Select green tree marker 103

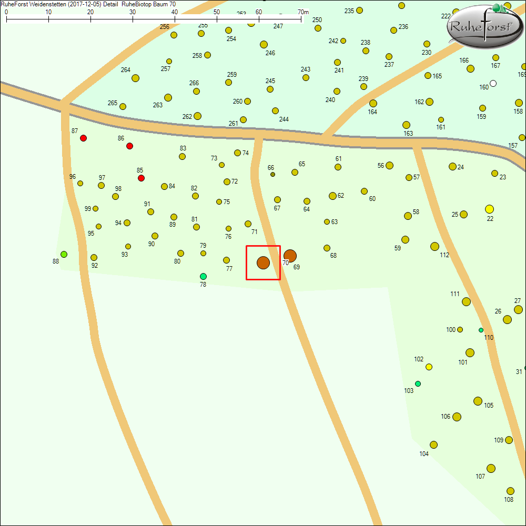(x=418, y=383)
